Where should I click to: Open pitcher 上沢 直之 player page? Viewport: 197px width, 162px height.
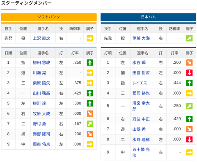tap(41, 38)
